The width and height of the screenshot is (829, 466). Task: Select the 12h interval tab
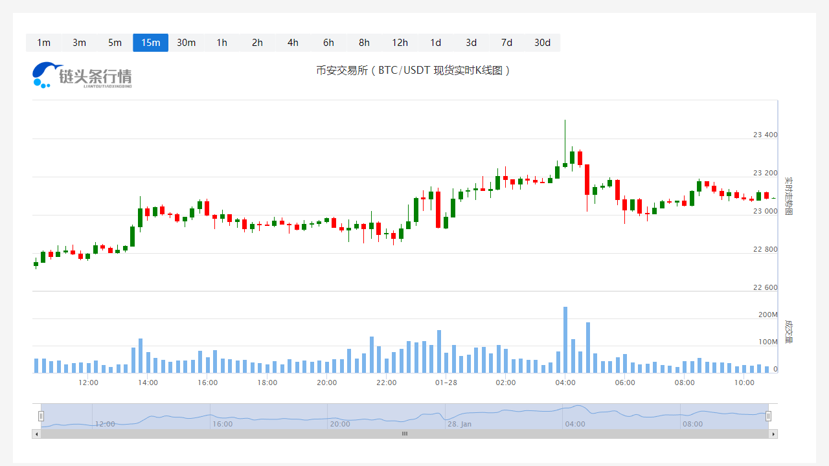pos(400,43)
